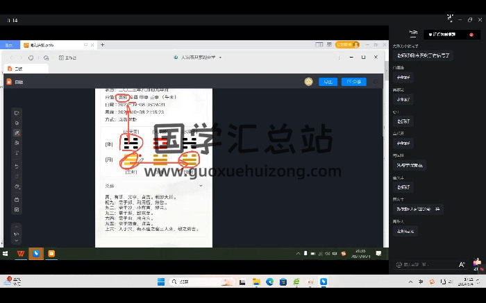This screenshot has height=303, width=486.
Task: Click the fullscreen icon at top right
Action: click(450, 19)
